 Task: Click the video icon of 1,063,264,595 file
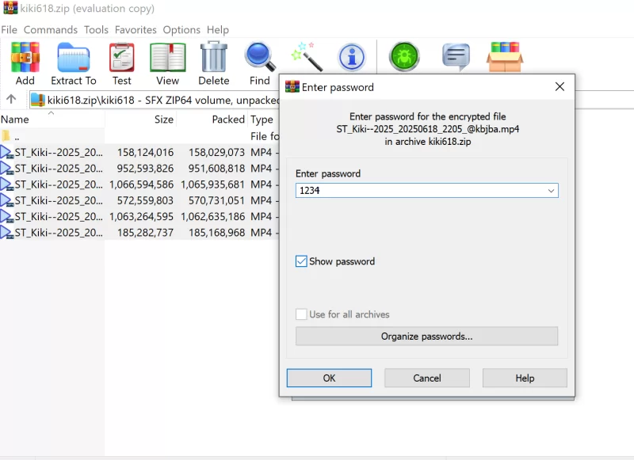coord(6,217)
